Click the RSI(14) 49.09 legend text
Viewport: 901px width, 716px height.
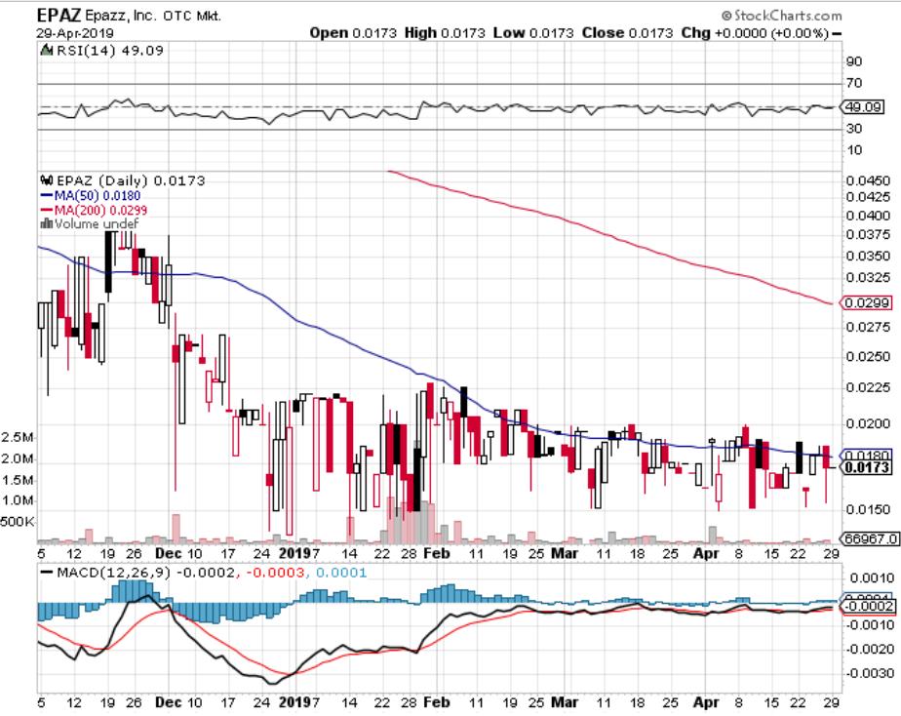110,51
